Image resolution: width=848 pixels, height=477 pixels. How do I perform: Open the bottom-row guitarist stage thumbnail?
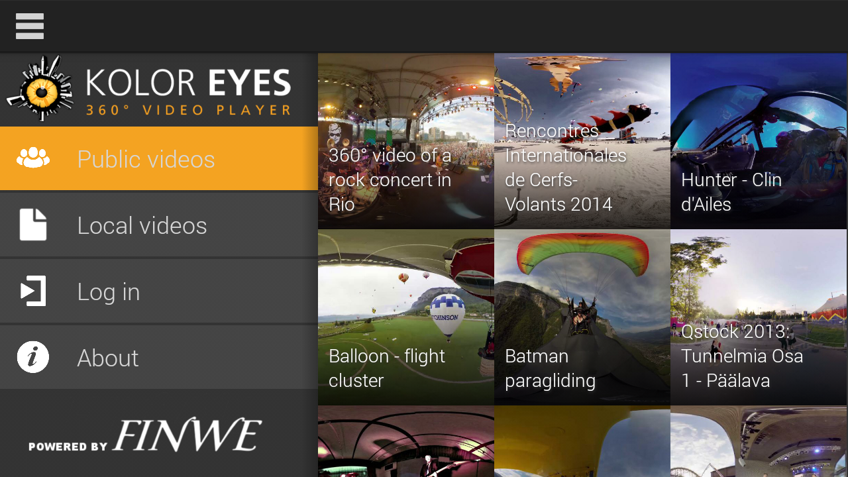(x=406, y=441)
